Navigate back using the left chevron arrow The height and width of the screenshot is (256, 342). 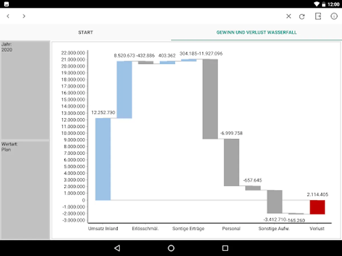[x=8, y=16]
